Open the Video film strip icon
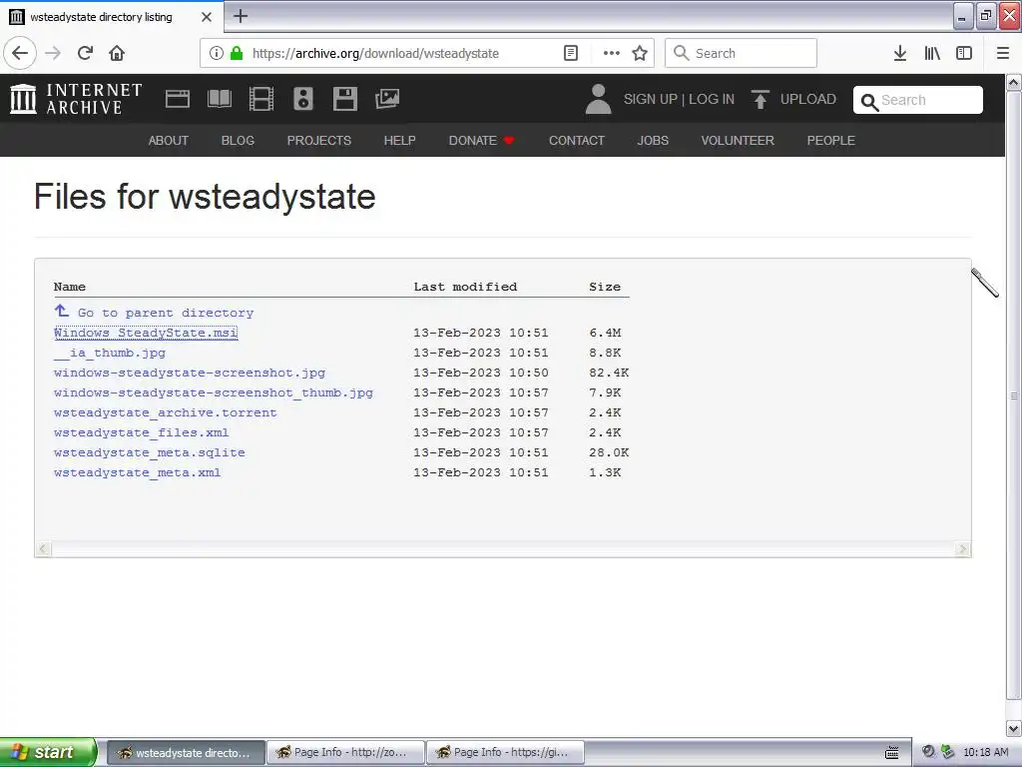Image resolution: width=1022 pixels, height=767 pixels. 261,99
